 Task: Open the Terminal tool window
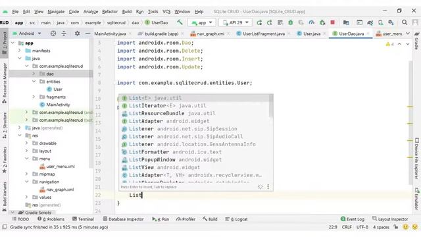(83, 219)
